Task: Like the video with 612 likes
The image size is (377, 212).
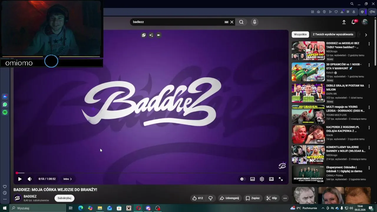Action: click(x=198, y=198)
